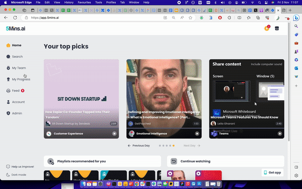Open the collections icon in Edge toolbar

click(258, 18)
